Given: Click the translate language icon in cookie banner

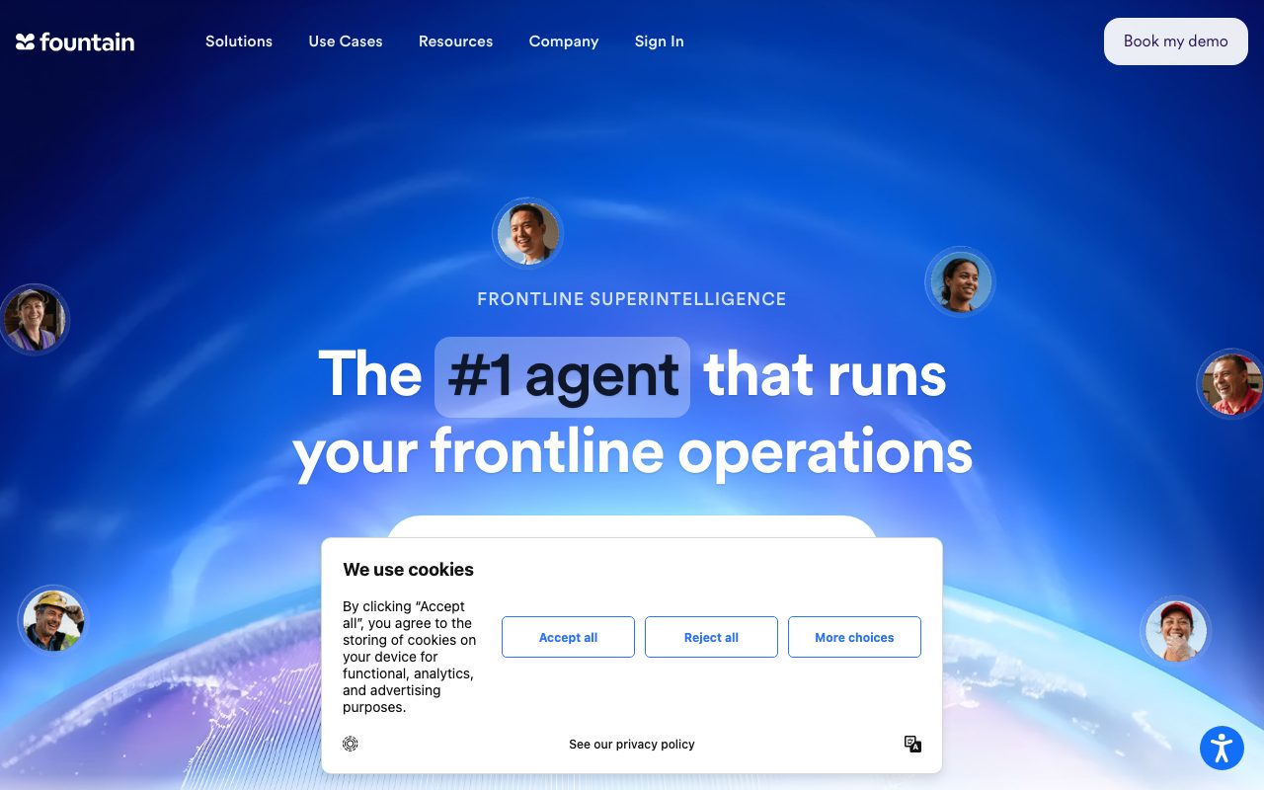Looking at the screenshot, I should (x=912, y=744).
